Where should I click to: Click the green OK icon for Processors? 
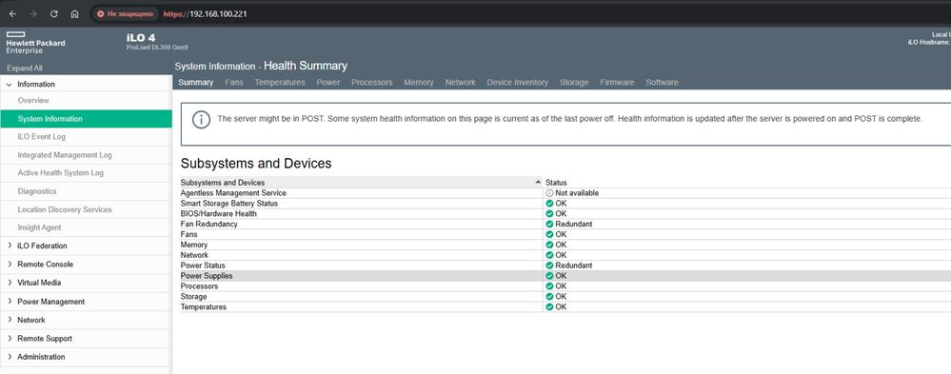549,286
